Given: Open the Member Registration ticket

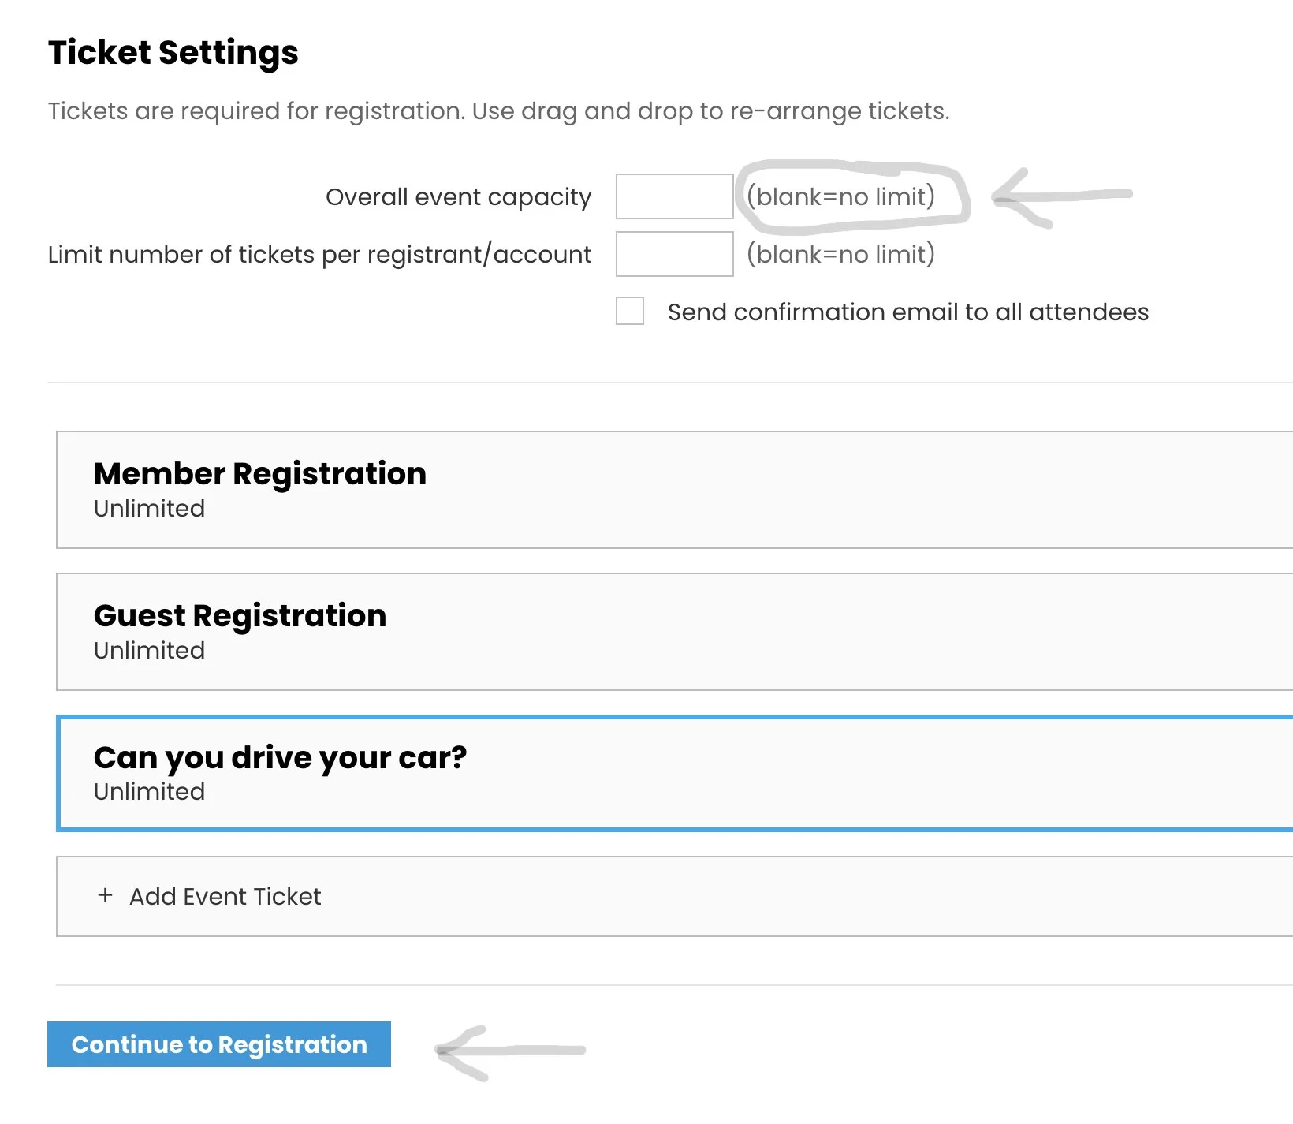Looking at the screenshot, I should tap(260, 474).
